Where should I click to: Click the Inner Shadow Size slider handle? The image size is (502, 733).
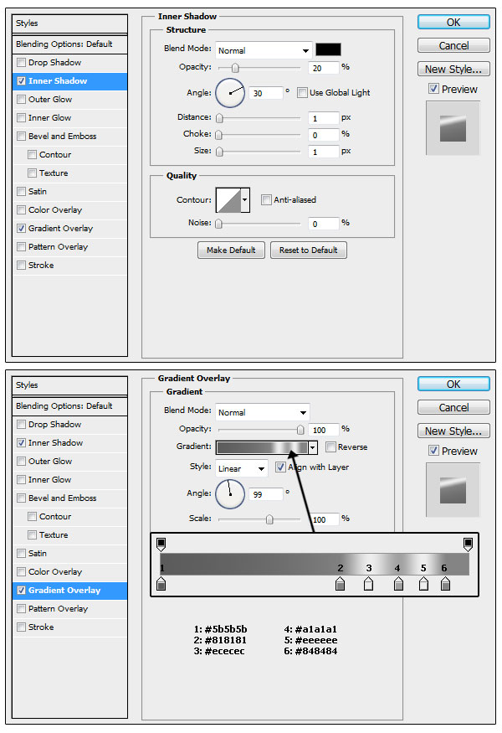click(x=219, y=152)
